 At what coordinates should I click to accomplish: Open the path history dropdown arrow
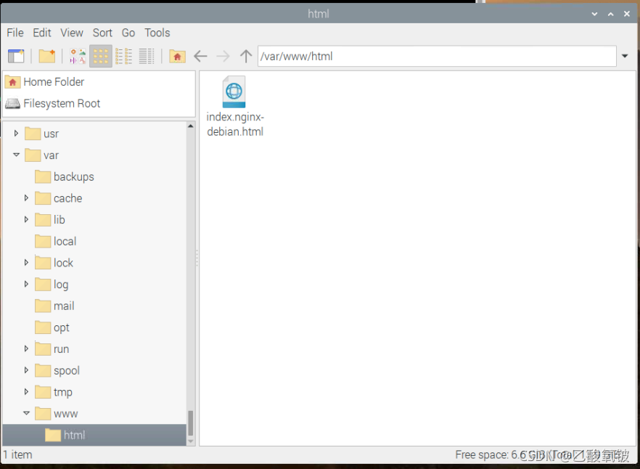click(625, 56)
